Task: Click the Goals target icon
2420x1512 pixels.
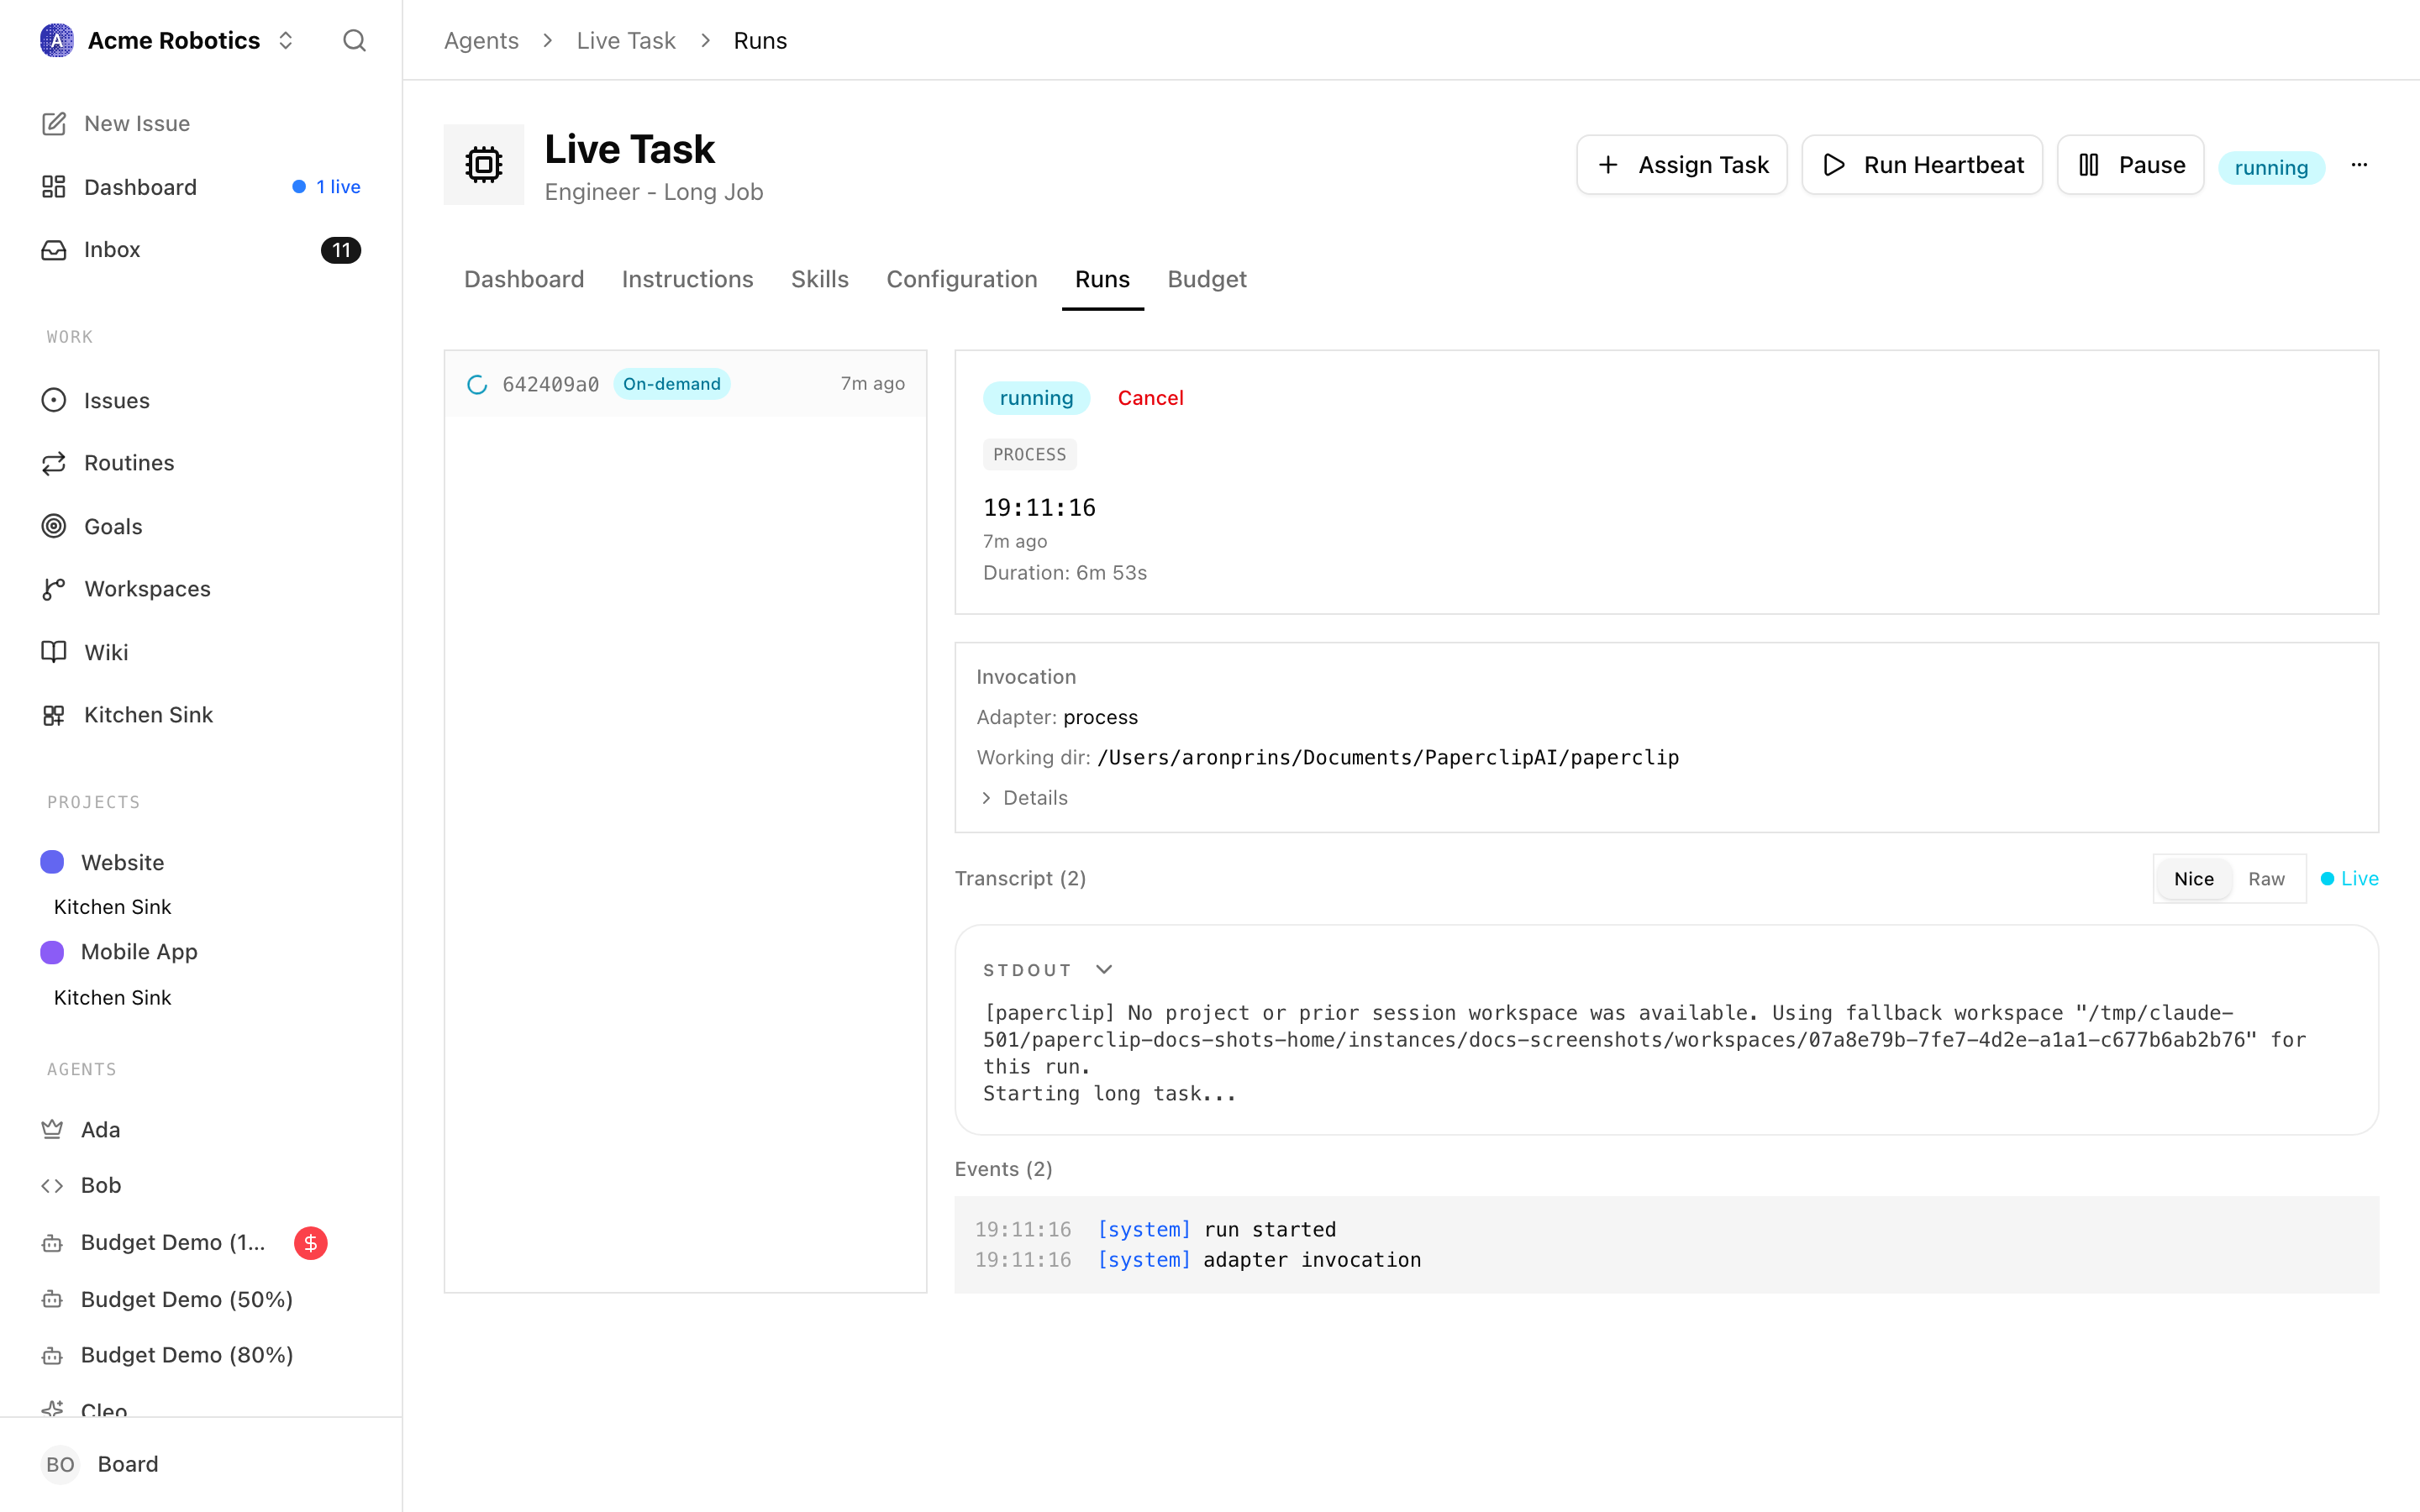Action: point(54,526)
